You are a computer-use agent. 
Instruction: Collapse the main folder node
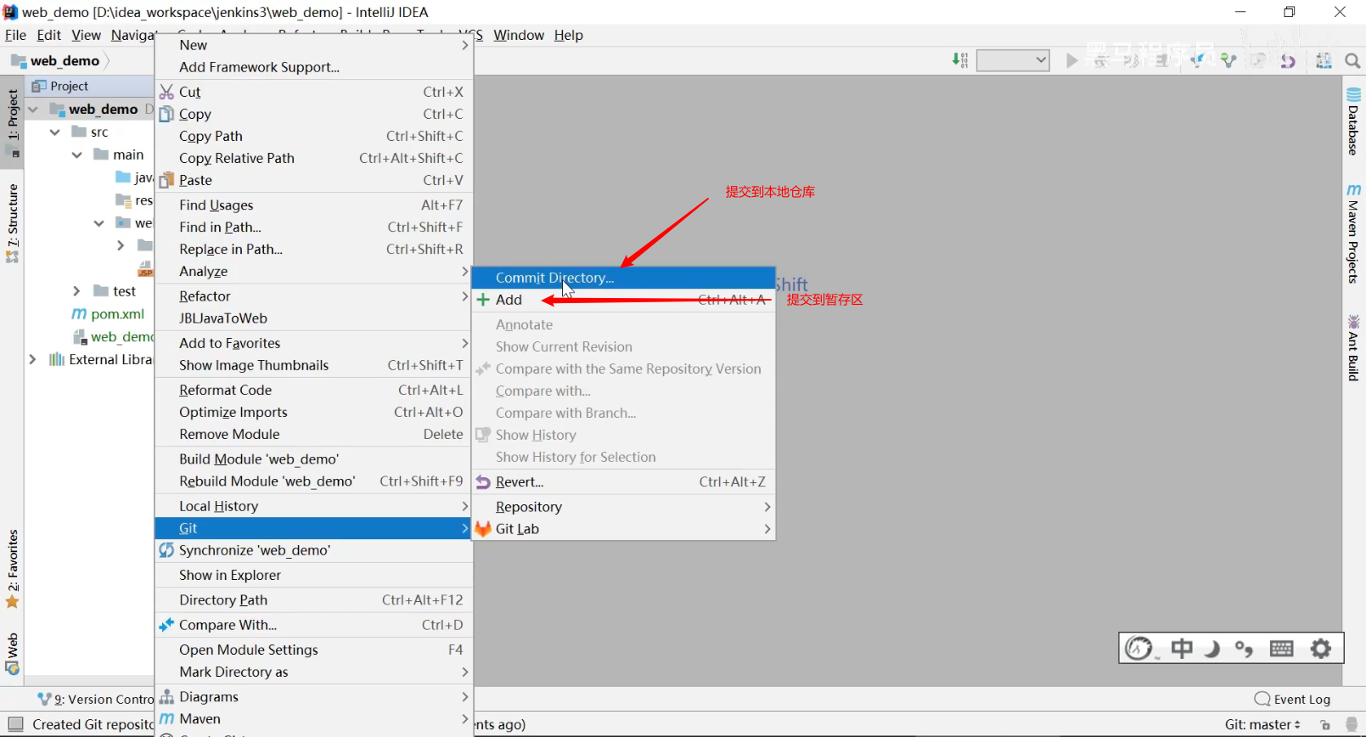pos(77,155)
